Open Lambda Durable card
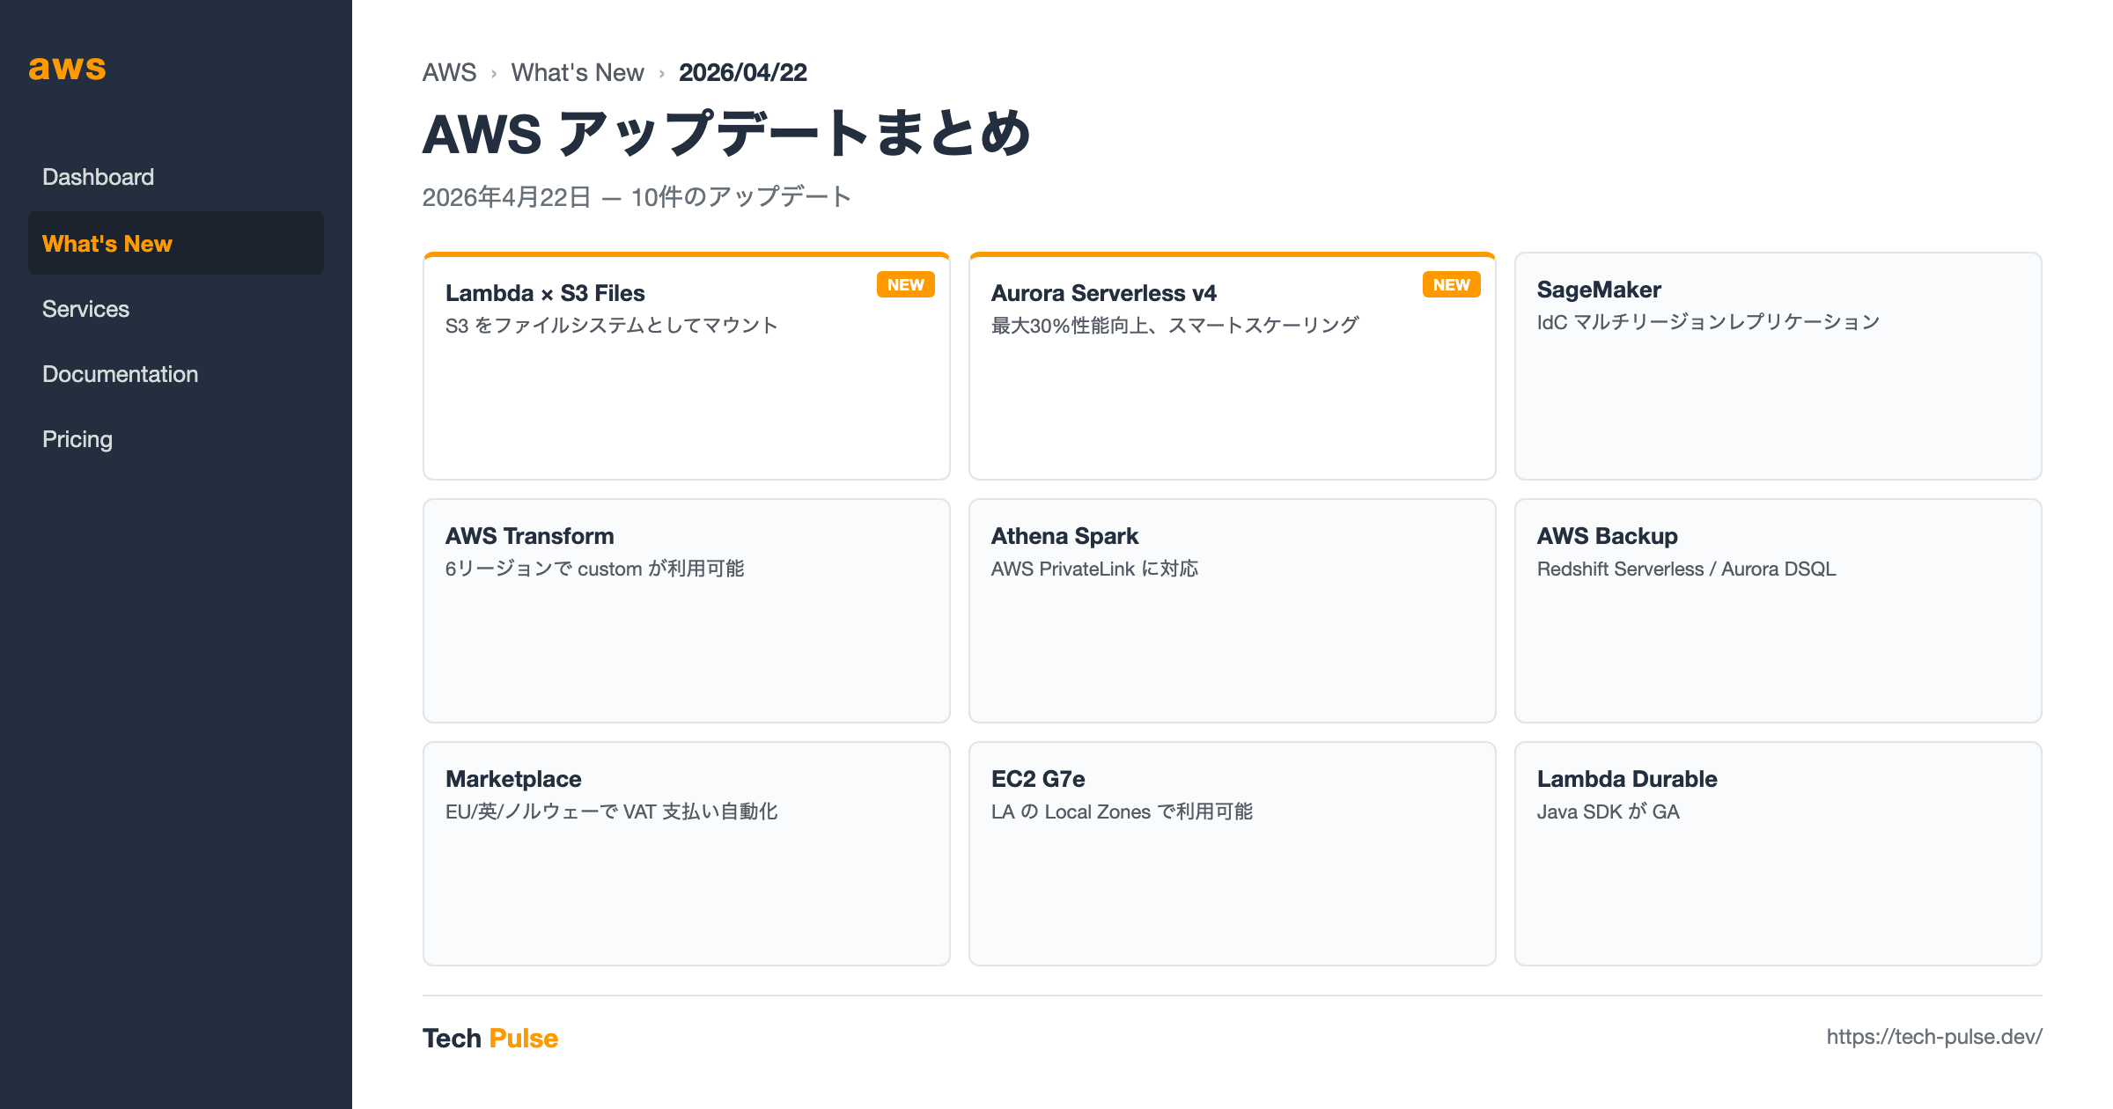This screenshot has width=2113, height=1109. (1778, 854)
